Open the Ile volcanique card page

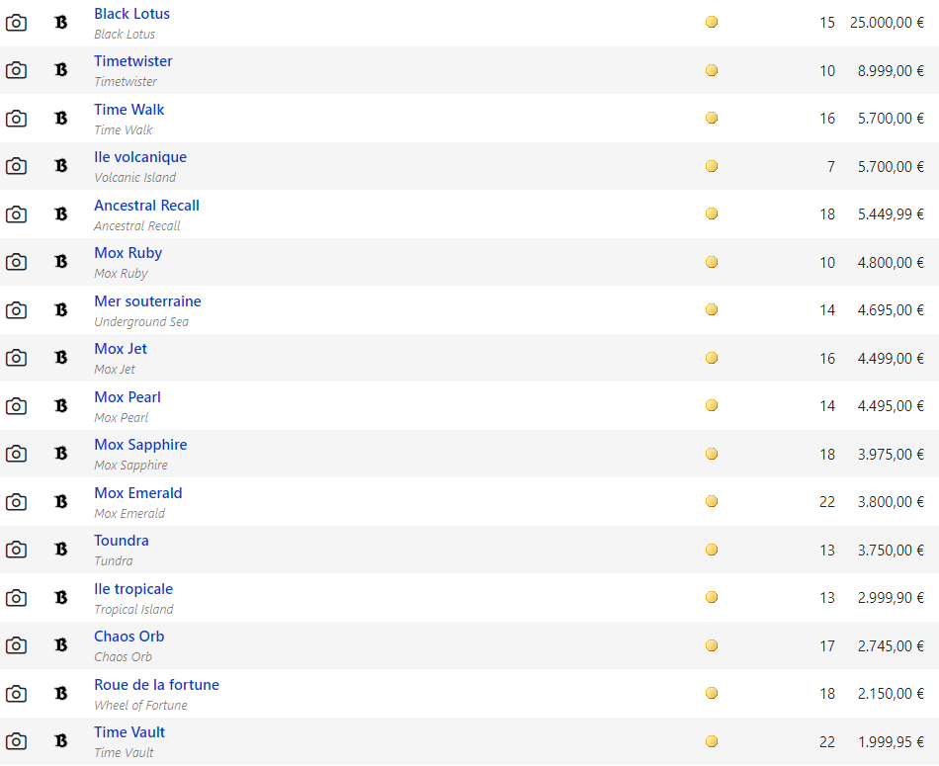pyautogui.click(x=140, y=157)
